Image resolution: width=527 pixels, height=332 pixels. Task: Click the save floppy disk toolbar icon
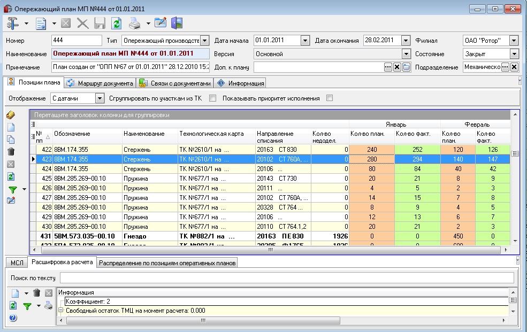point(100,24)
